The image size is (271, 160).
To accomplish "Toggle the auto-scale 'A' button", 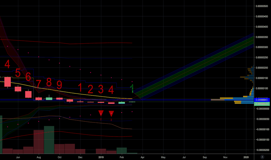I will click(262, 157).
